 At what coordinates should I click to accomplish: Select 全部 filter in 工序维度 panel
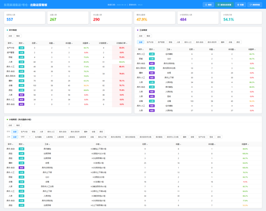140,42
